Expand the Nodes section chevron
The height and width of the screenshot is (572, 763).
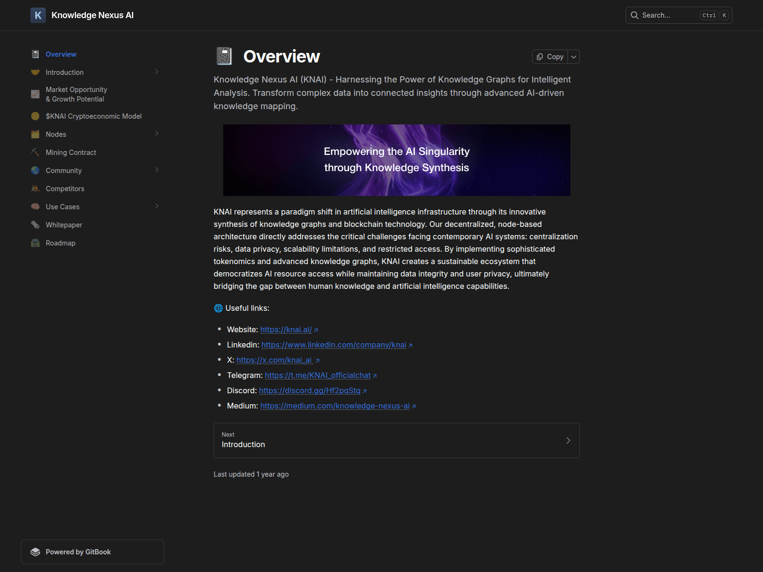pos(157,134)
